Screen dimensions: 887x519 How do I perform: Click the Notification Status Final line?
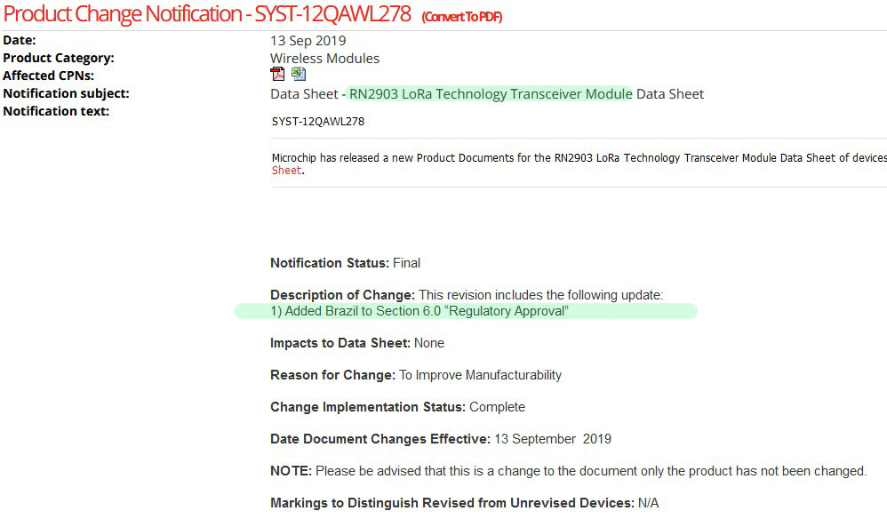(x=345, y=263)
